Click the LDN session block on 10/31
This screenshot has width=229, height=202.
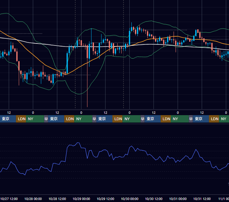tap(214, 119)
